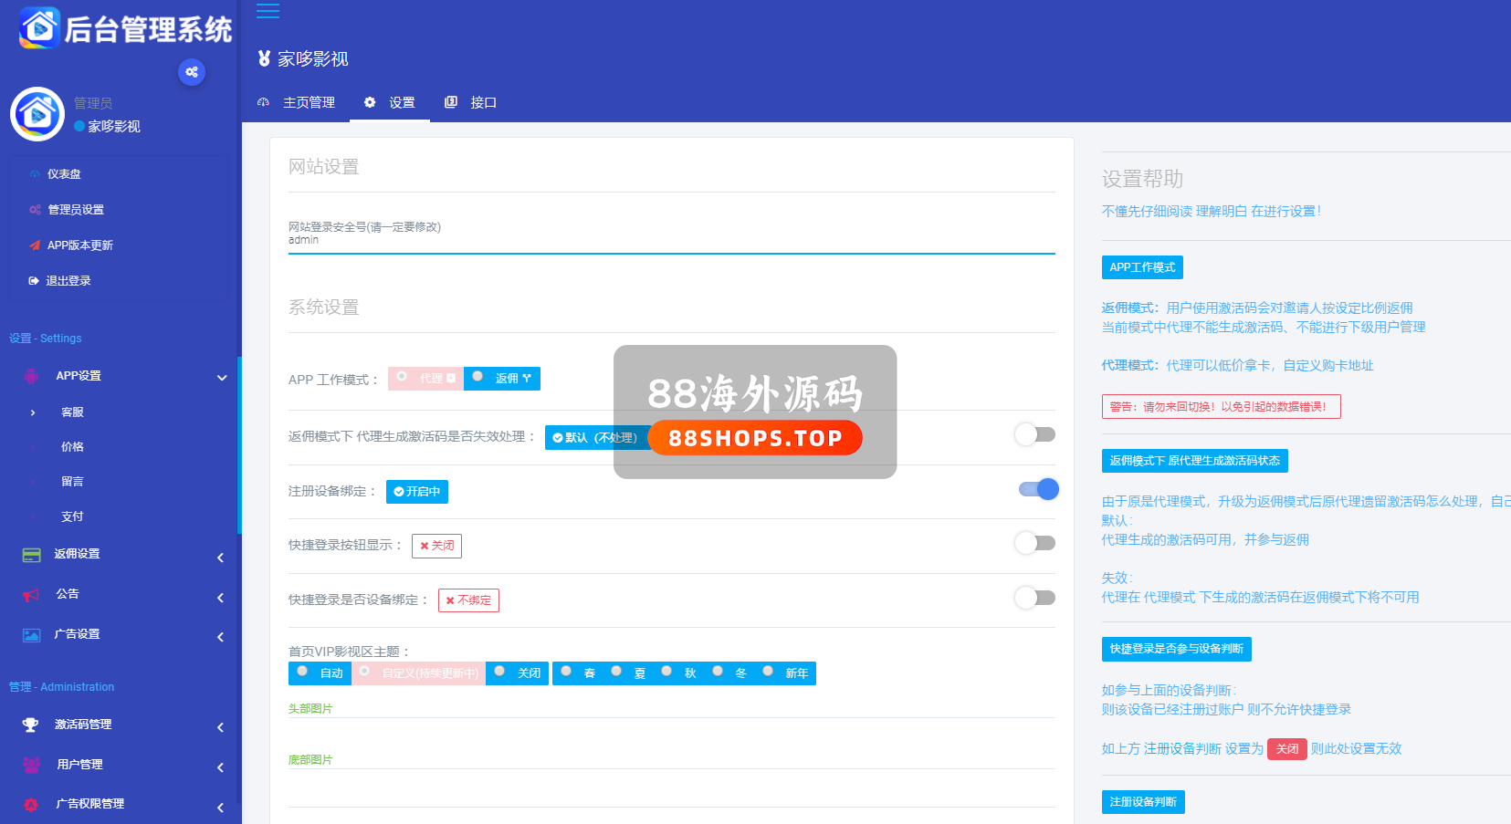Click the 激活码管理 trophy icon
The height and width of the screenshot is (824, 1511).
pyautogui.click(x=31, y=725)
